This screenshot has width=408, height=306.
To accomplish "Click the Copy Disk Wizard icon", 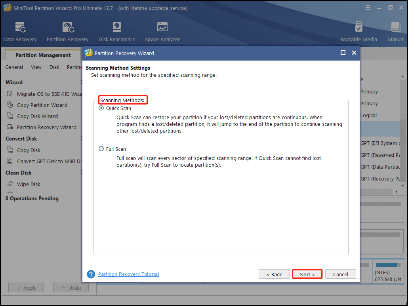I will (10, 116).
